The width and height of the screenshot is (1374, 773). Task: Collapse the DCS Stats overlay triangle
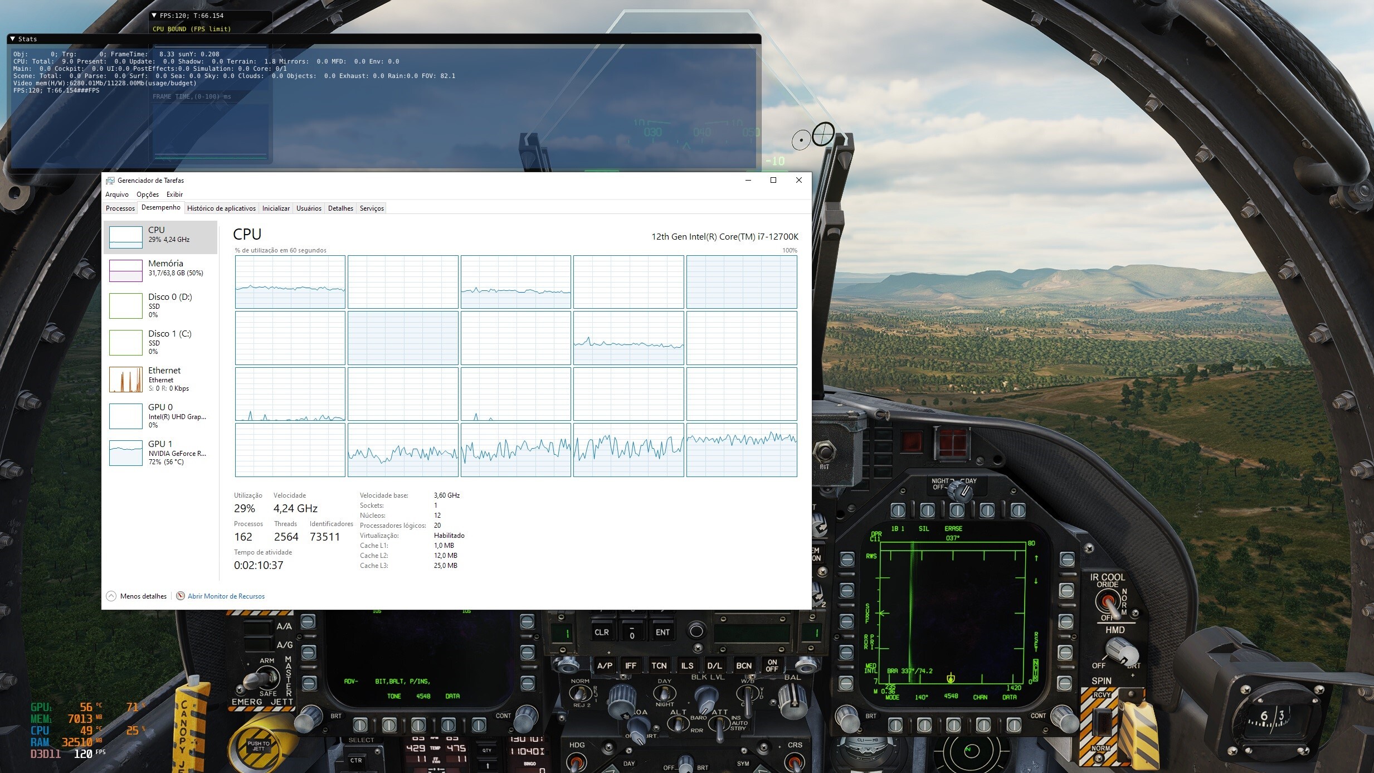12,39
